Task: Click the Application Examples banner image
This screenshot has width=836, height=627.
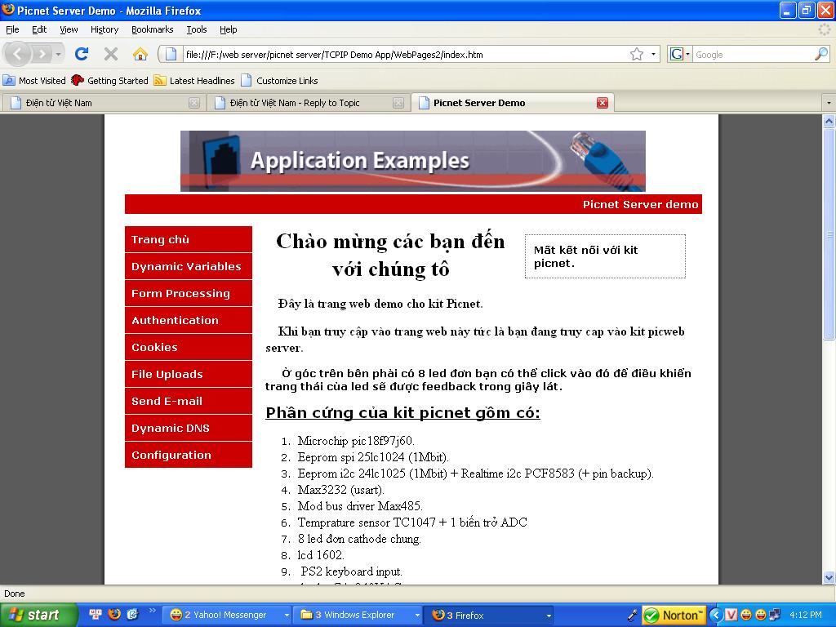Action: click(x=412, y=161)
